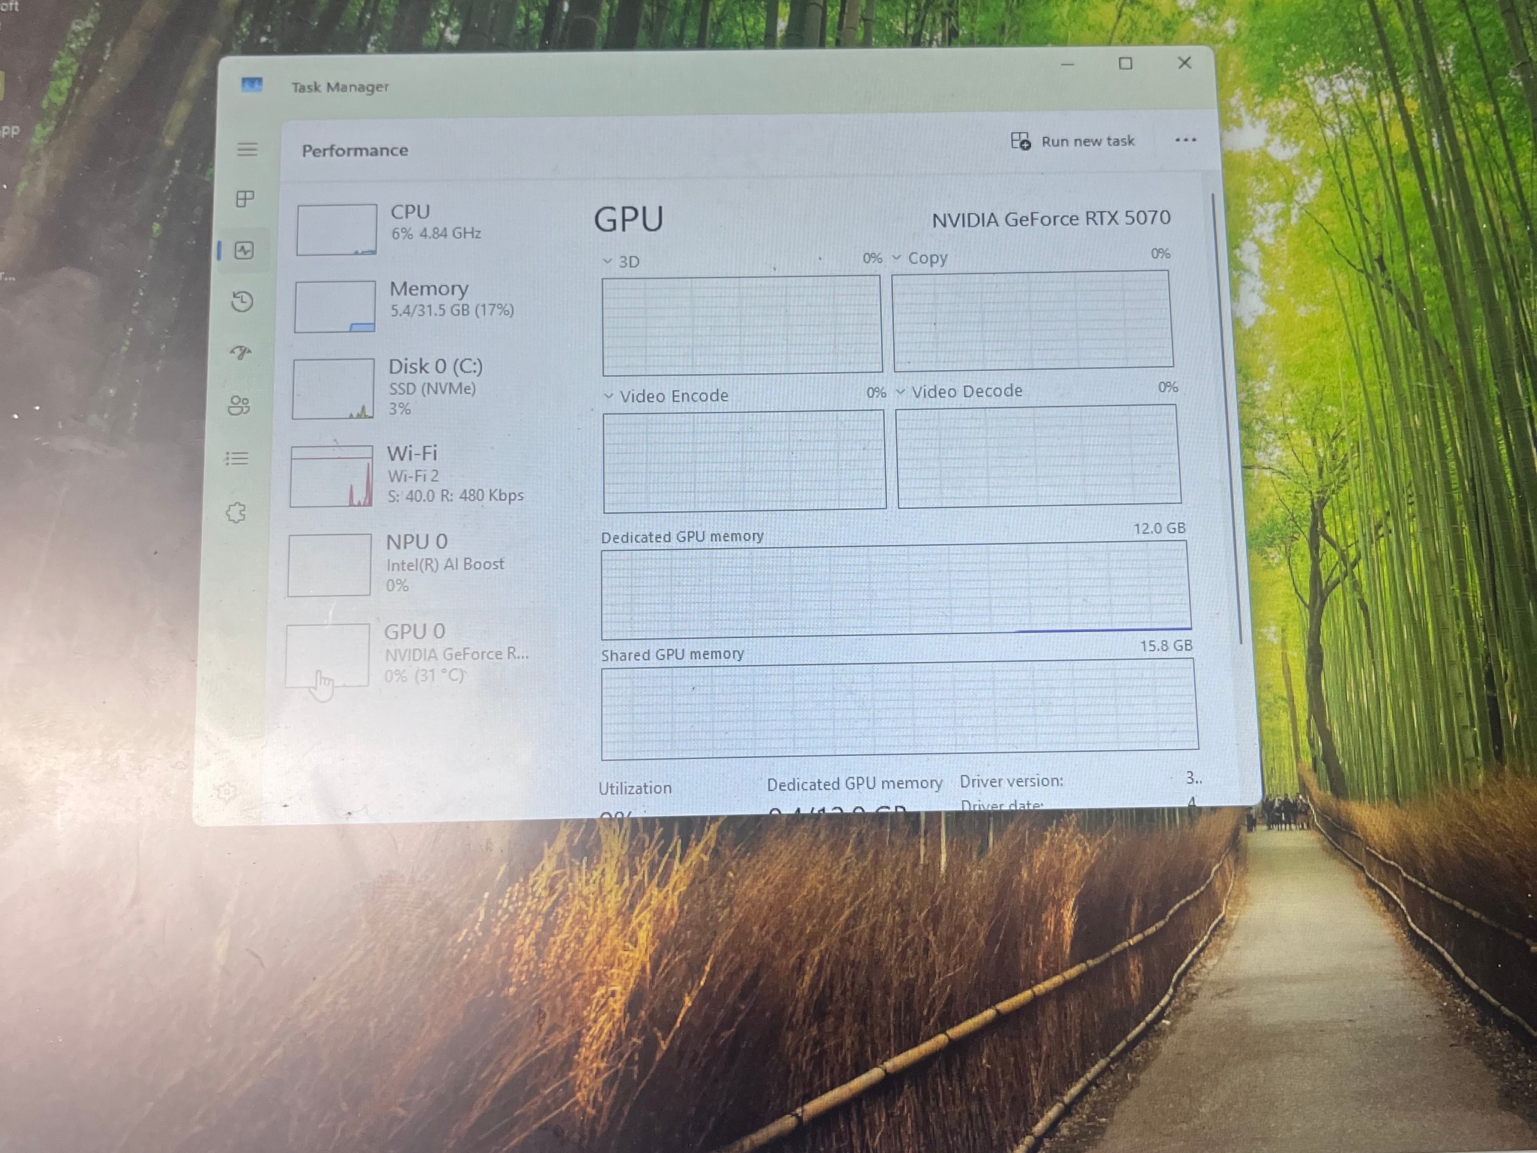Open Task Manager Settings gear icon

coord(227,791)
